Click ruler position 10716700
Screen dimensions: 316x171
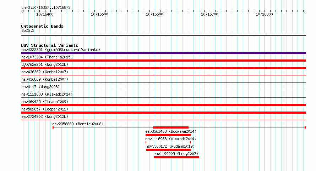pos(209,14)
